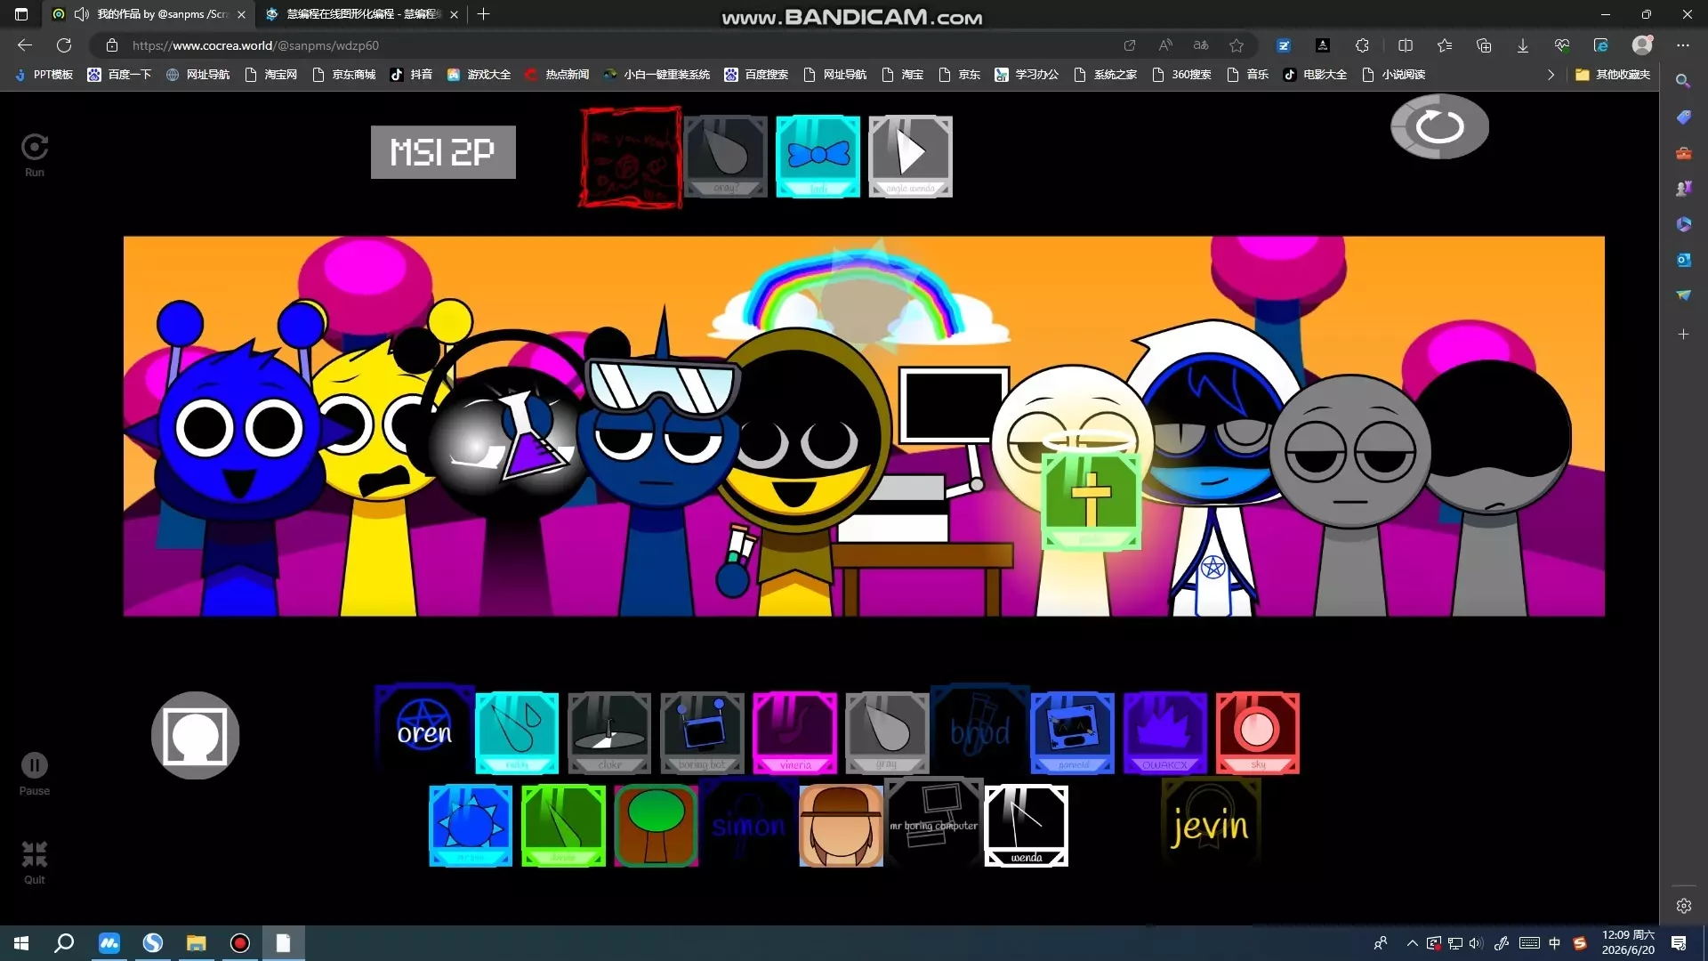
Task: Pick the magenta vineria tile
Action: [x=794, y=732]
